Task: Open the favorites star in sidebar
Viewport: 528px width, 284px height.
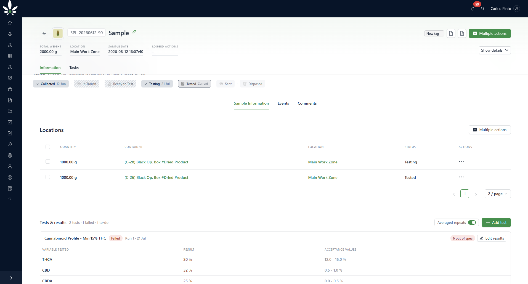Action: click(10, 23)
